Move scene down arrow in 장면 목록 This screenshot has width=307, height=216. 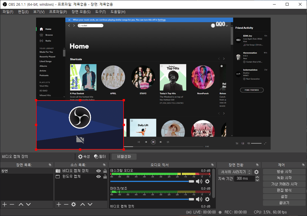[28, 204]
